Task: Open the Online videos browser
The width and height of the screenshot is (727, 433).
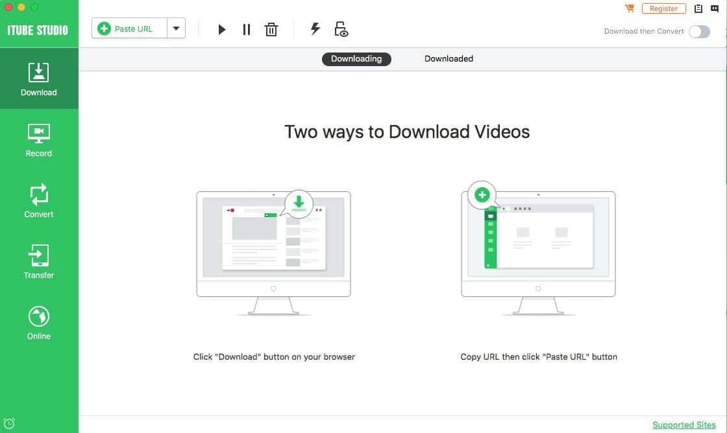Action: (x=38, y=322)
